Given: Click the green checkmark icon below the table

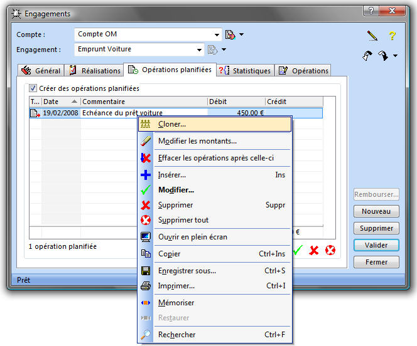Looking at the screenshot, I should pos(298,249).
